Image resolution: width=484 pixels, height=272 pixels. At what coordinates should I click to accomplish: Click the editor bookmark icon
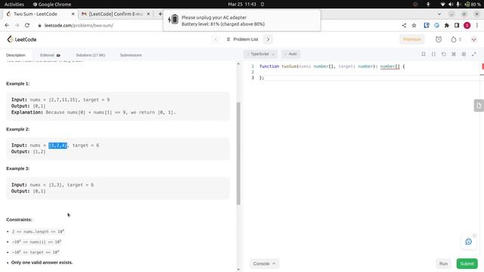(423, 54)
